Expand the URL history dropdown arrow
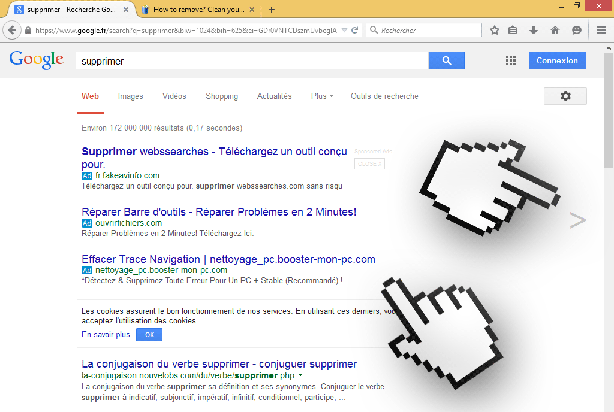 344,30
